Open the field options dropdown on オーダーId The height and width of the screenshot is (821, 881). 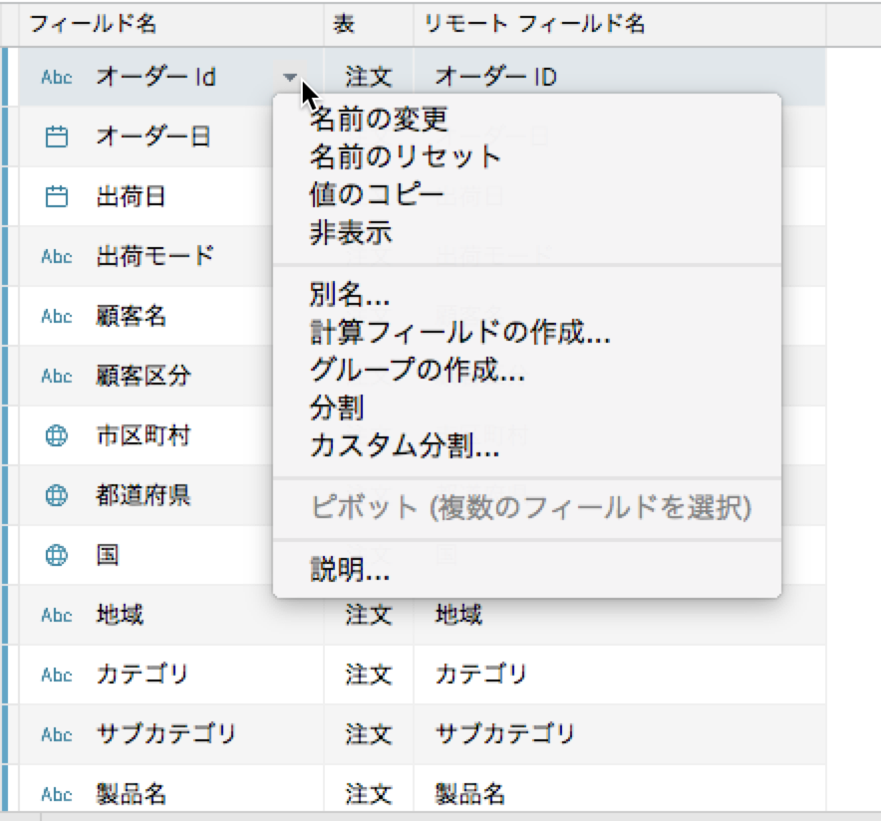point(291,77)
